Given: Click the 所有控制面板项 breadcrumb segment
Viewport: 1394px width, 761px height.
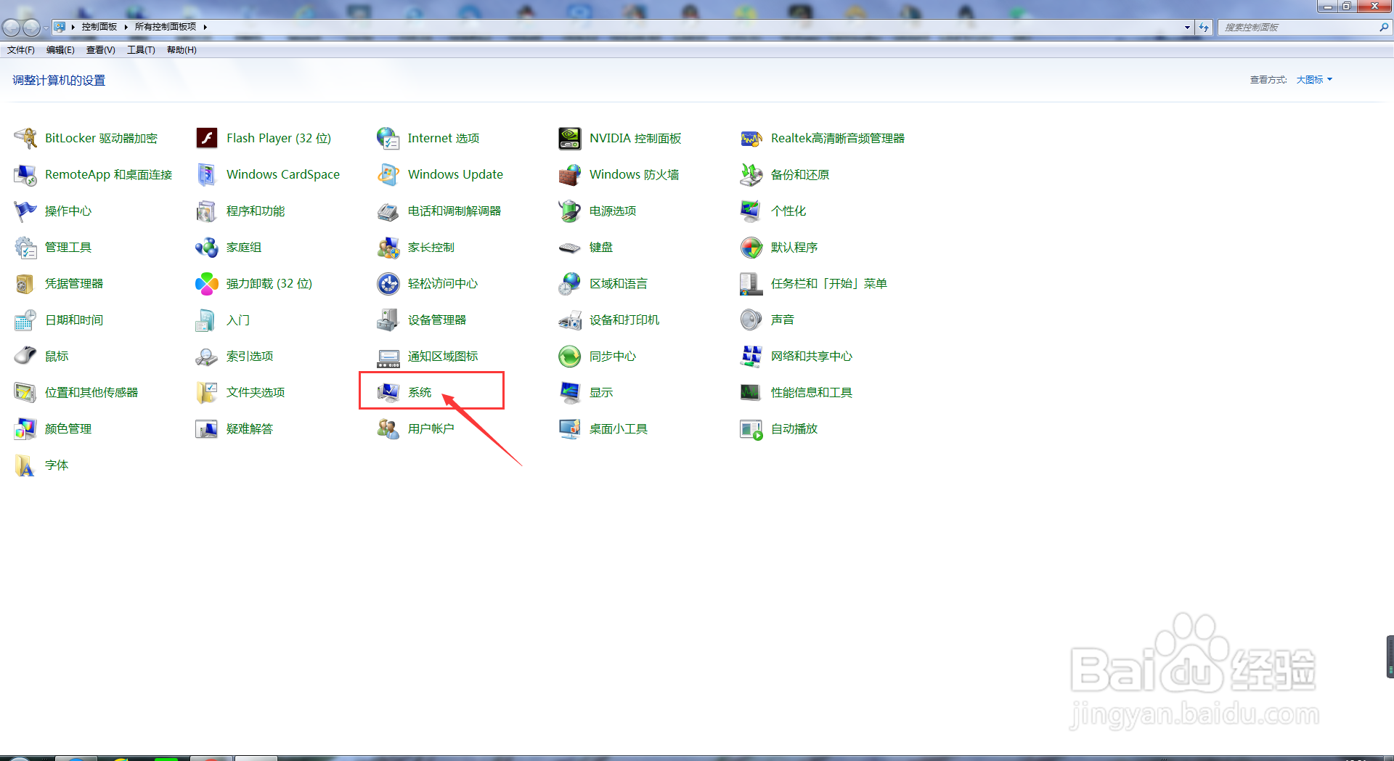Looking at the screenshot, I should pyautogui.click(x=166, y=27).
